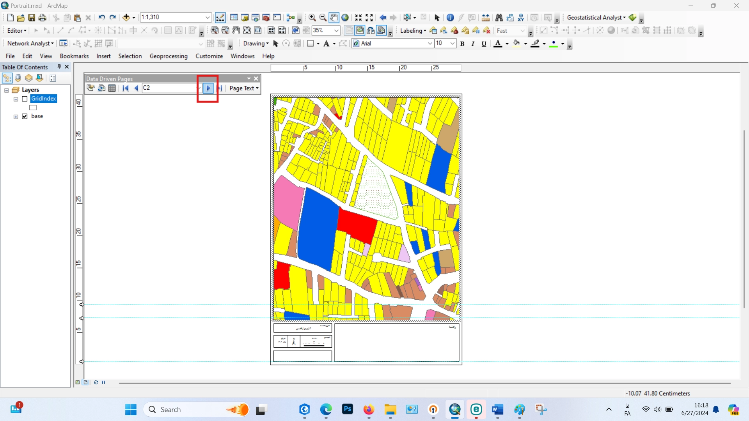Click the Identify tool icon

[450, 18]
